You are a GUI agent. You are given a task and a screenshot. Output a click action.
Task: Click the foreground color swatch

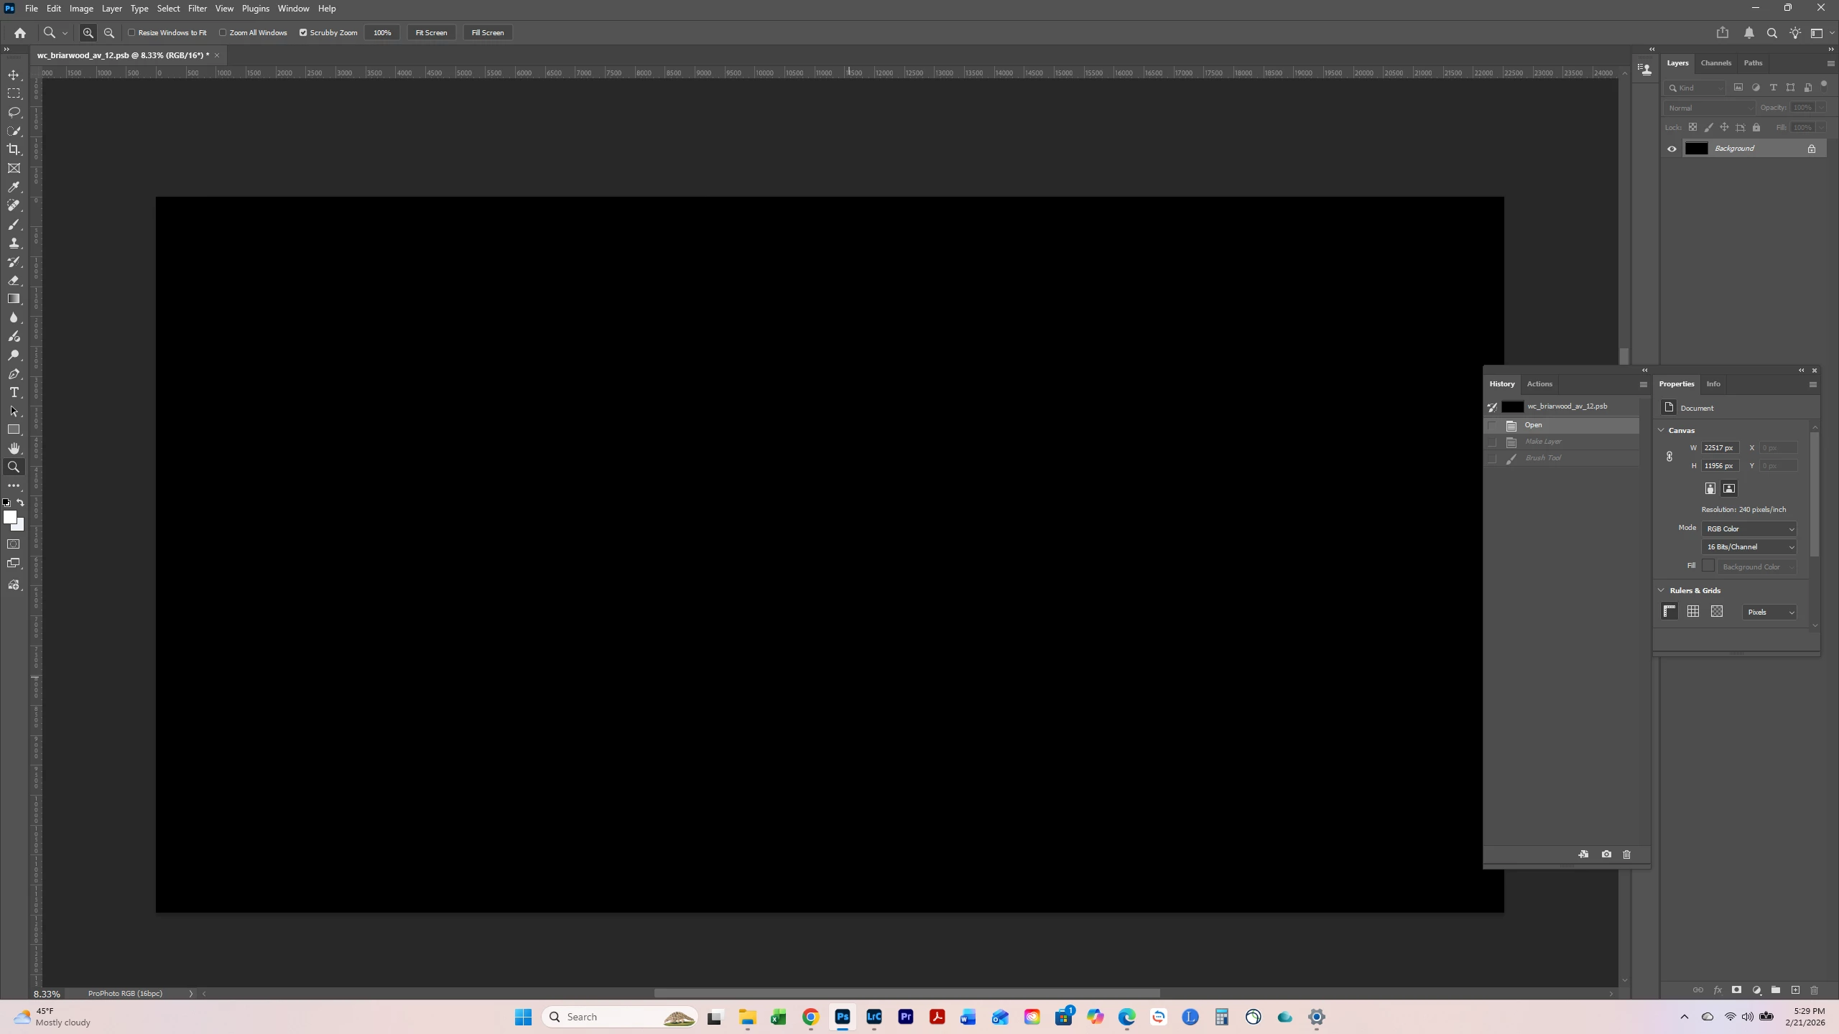[9, 516]
